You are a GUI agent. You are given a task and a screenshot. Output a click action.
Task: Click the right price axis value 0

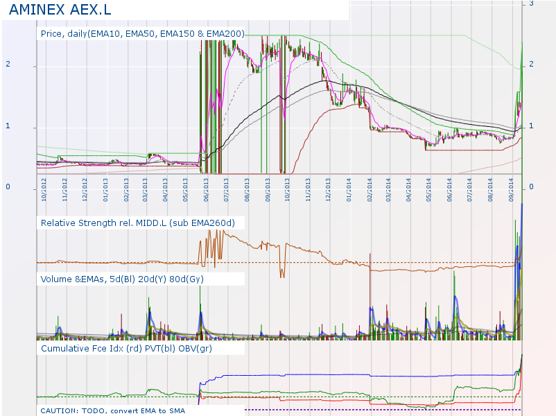pyautogui.click(x=531, y=187)
